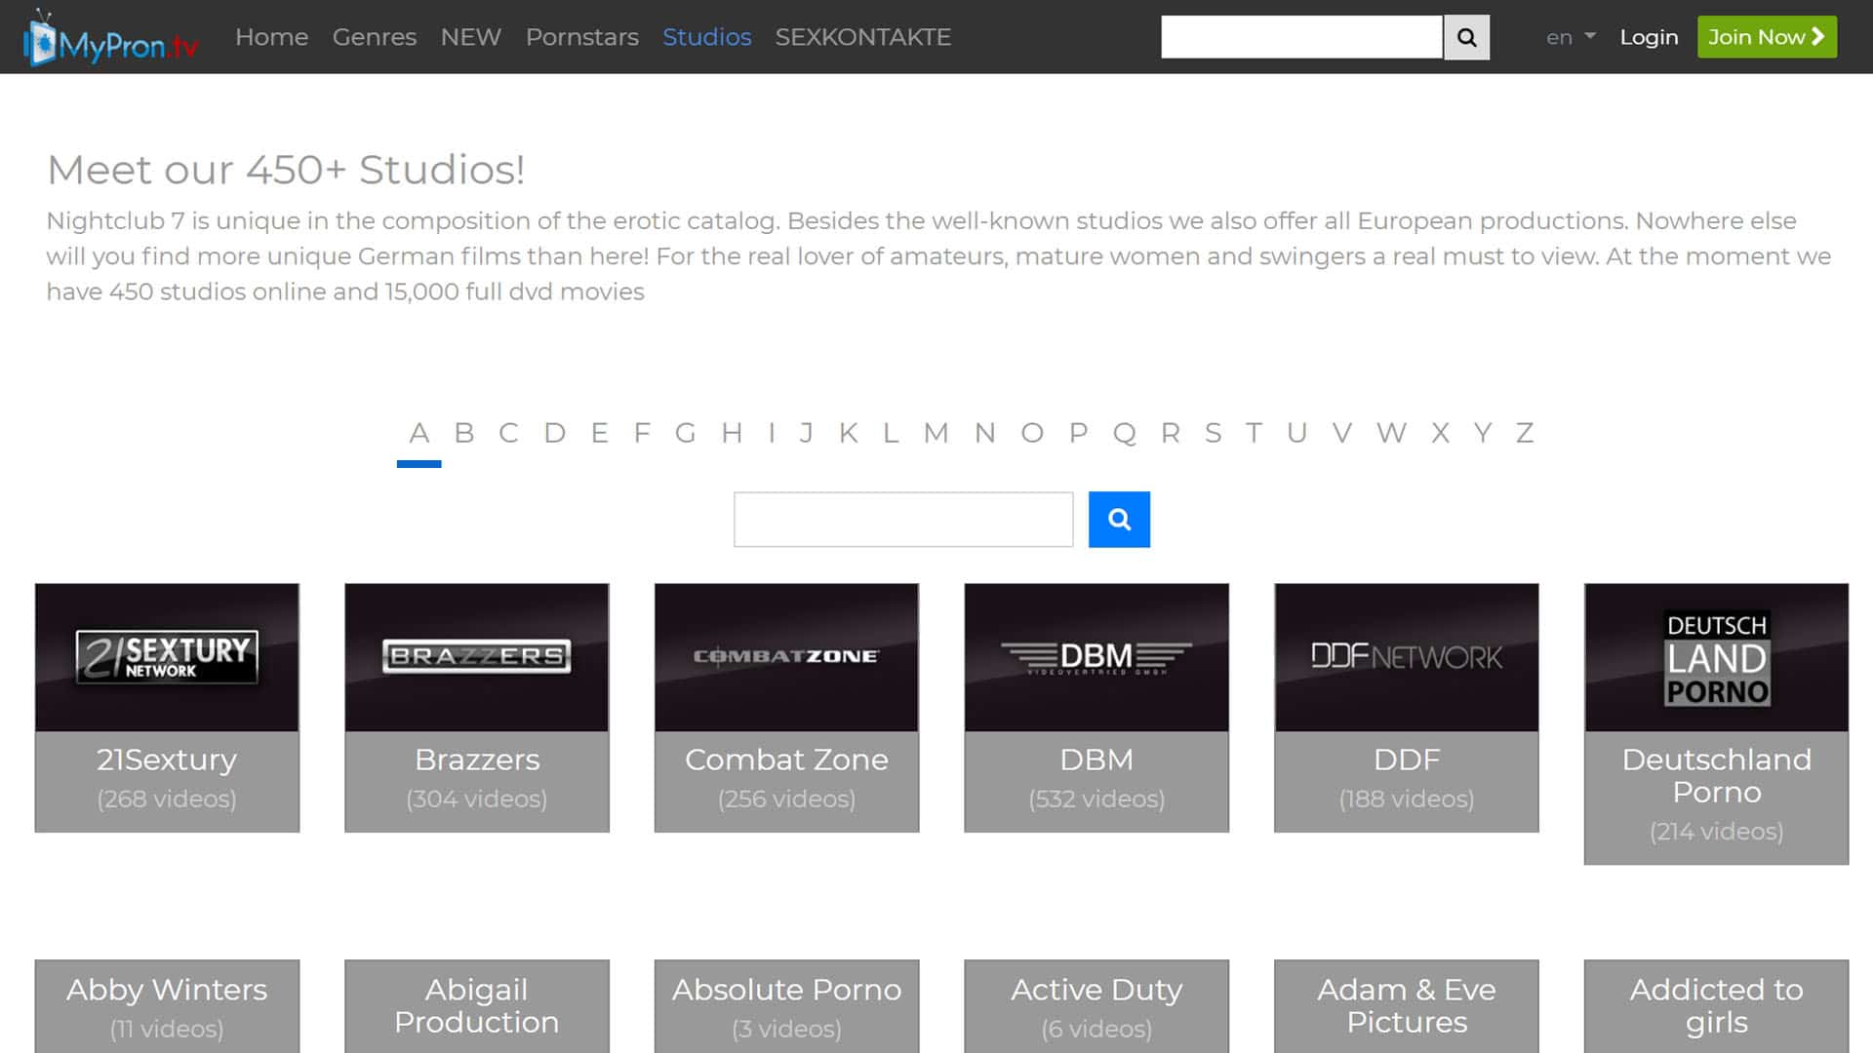Click the Login link
The height and width of the screenshot is (1053, 1873).
click(1649, 37)
